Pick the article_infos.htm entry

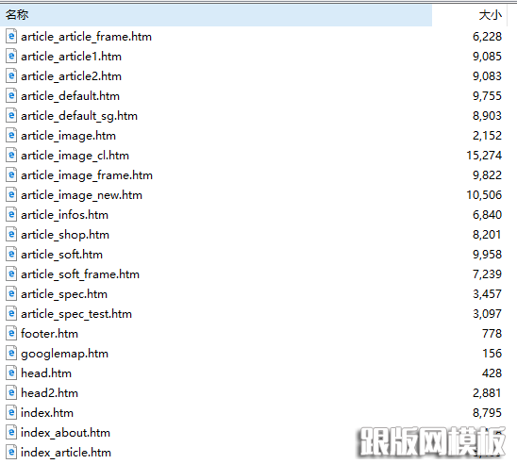(x=64, y=215)
